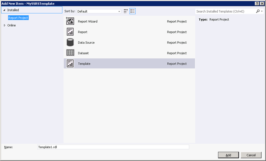
Task: Click 'Report Project' type in Template row
Action: tap(177, 64)
